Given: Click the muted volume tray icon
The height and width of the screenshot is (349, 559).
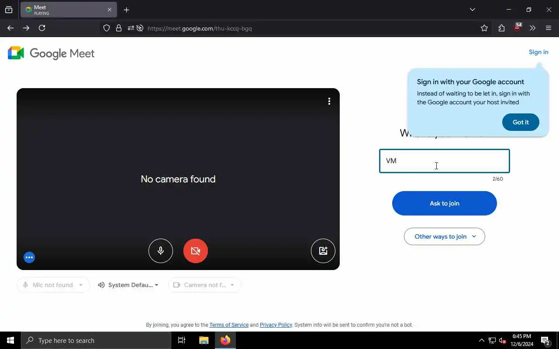Looking at the screenshot, I should coord(503,340).
